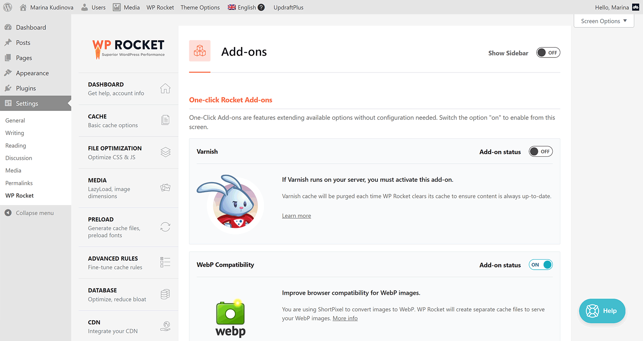Click the Posts pin icon

(x=8, y=42)
